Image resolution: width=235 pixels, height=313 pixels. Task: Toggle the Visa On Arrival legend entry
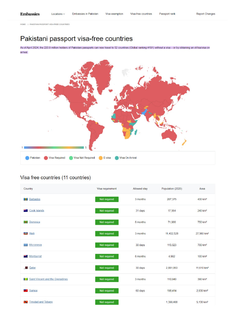(125, 158)
